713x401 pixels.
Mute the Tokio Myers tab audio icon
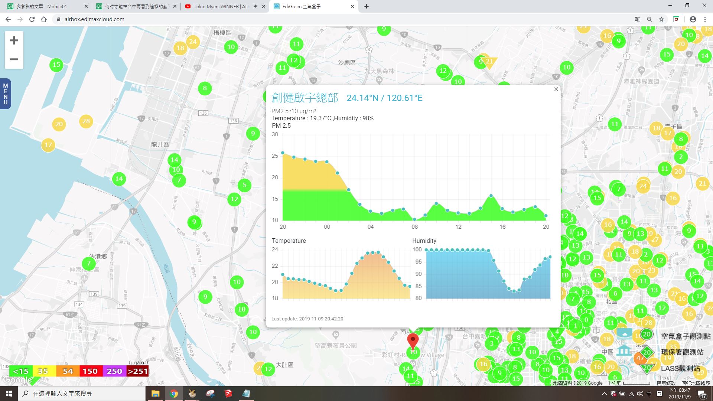[x=255, y=6]
